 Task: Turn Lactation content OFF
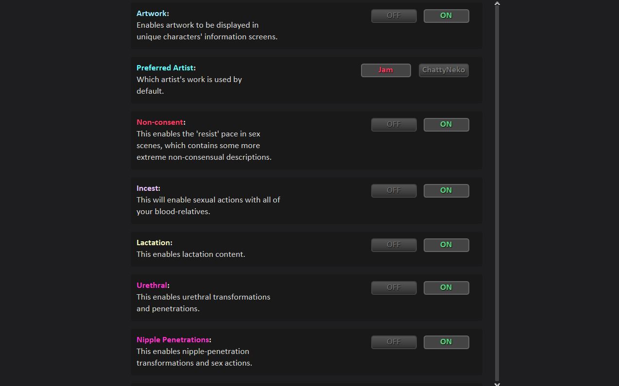tap(394, 245)
